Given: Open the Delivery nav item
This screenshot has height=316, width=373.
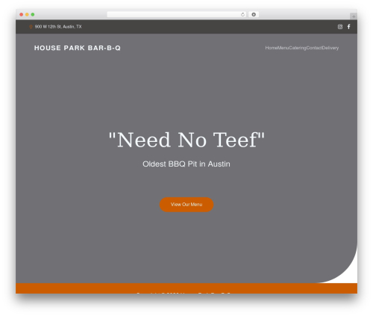Looking at the screenshot, I should 330,48.
